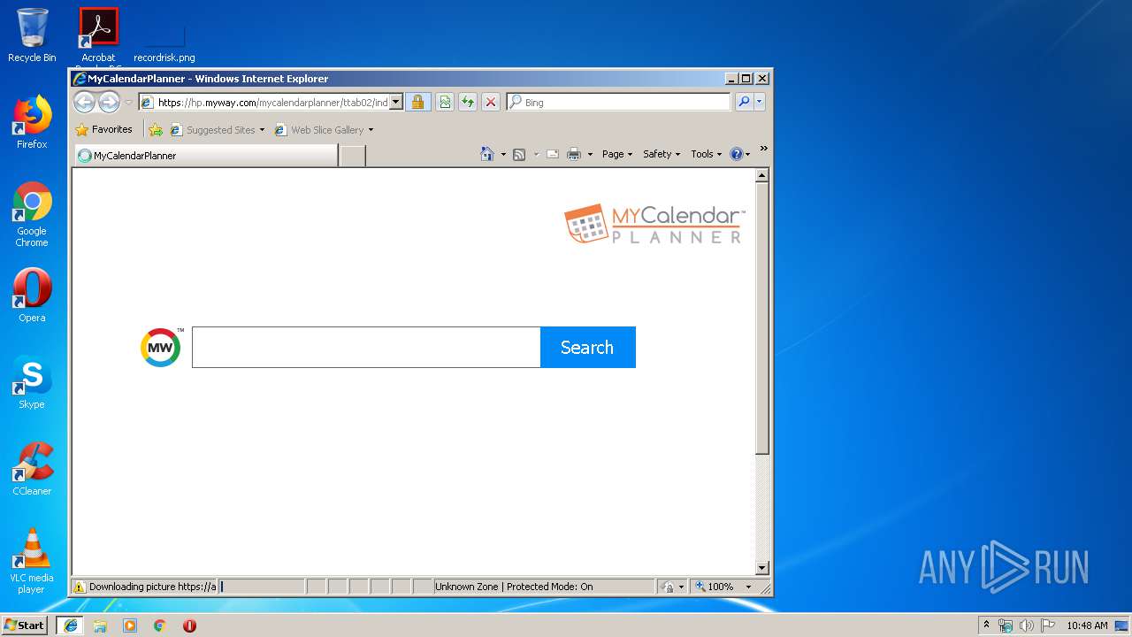Click the status bar warning icon

click(x=80, y=587)
